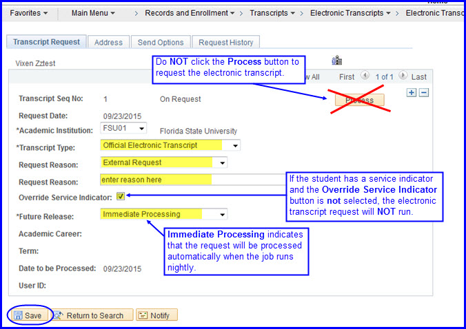Switch to the Transcript Request tab
The image size is (466, 329).
(46, 42)
